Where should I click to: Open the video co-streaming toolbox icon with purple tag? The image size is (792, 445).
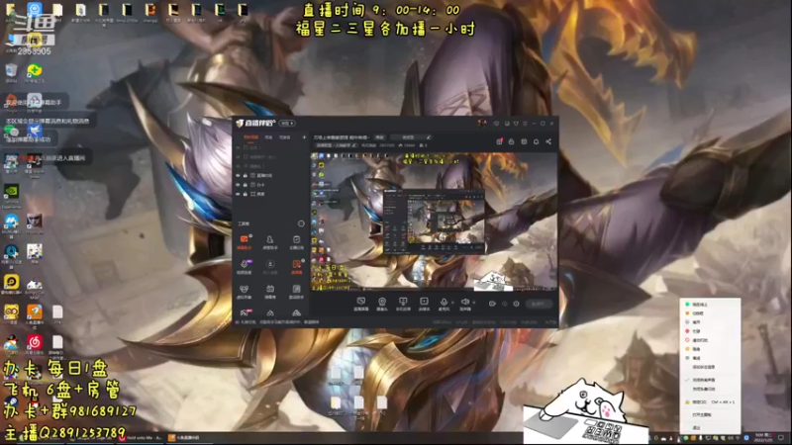pyautogui.click(x=244, y=266)
